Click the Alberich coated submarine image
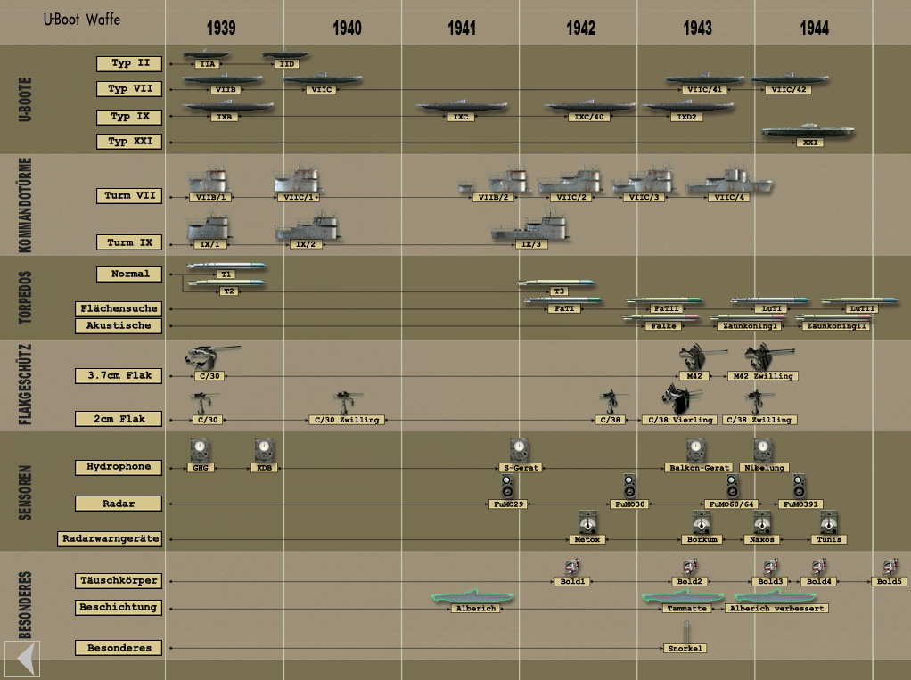Viewport: 911px width, 680px height. (472, 597)
